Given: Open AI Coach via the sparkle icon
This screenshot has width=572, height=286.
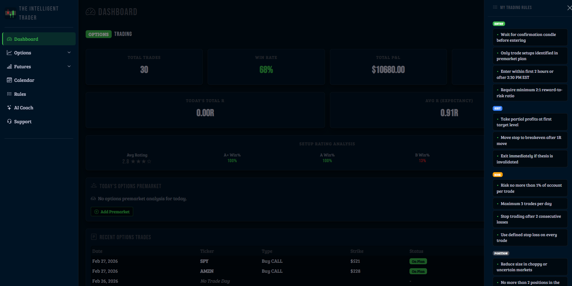Looking at the screenshot, I should [9, 108].
